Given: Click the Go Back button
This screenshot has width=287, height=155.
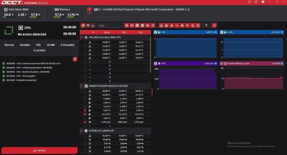Looking at the screenshot, I should [x=39, y=150].
